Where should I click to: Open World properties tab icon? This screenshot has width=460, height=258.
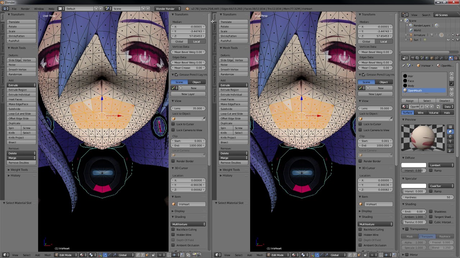pyautogui.click(x=427, y=58)
